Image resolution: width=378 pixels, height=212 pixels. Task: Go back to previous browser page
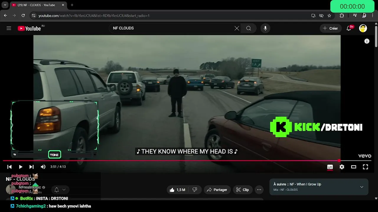coord(5,16)
